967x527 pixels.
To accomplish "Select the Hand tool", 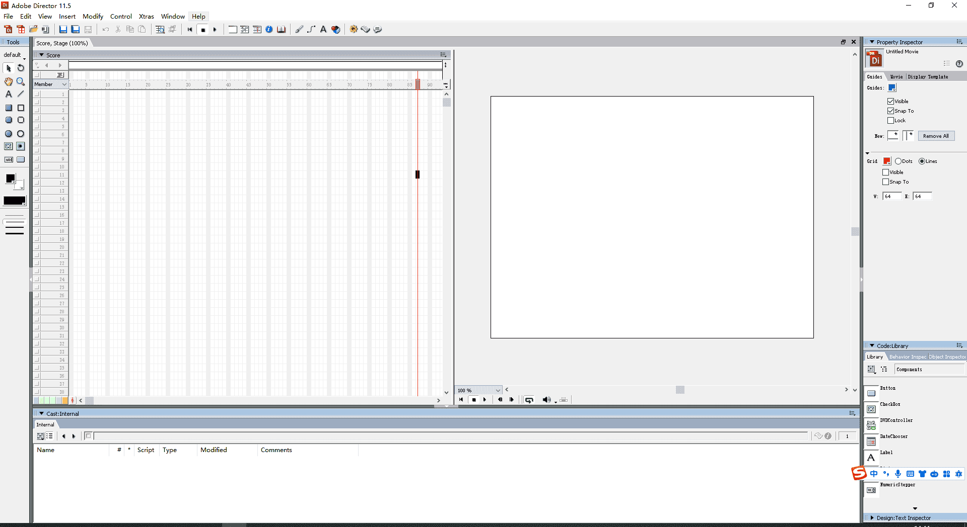I will (x=9, y=81).
